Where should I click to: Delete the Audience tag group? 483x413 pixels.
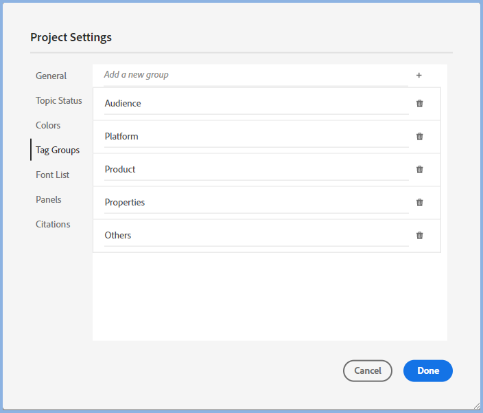click(420, 104)
